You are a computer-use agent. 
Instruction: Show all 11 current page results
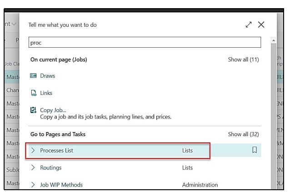243,59
